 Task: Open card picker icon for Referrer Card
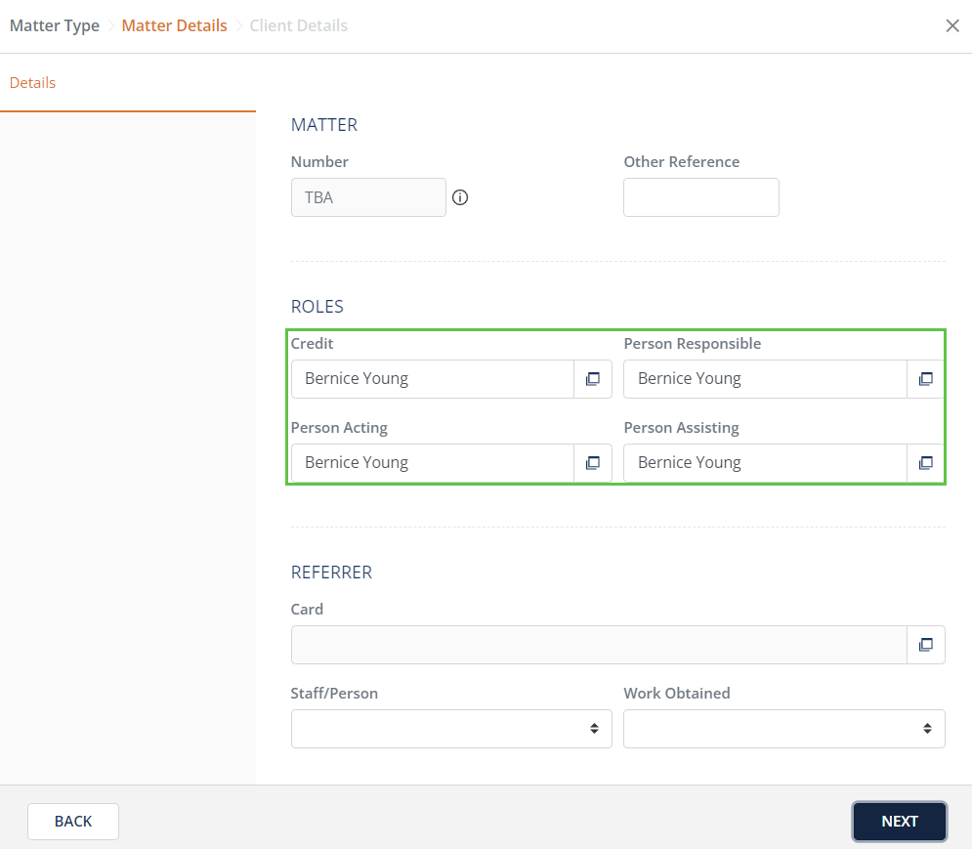click(x=925, y=645)
